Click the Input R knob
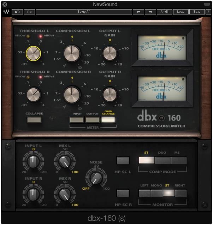The width and height of the screenshot is (213, 225). pos(33,194)
